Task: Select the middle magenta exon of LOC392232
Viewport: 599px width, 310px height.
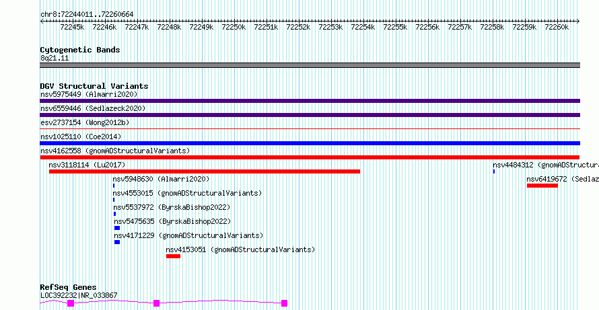Action: (x=156, y=303)
